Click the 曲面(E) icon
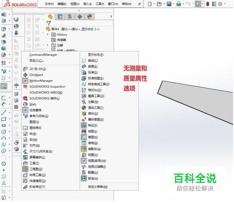 84,66
